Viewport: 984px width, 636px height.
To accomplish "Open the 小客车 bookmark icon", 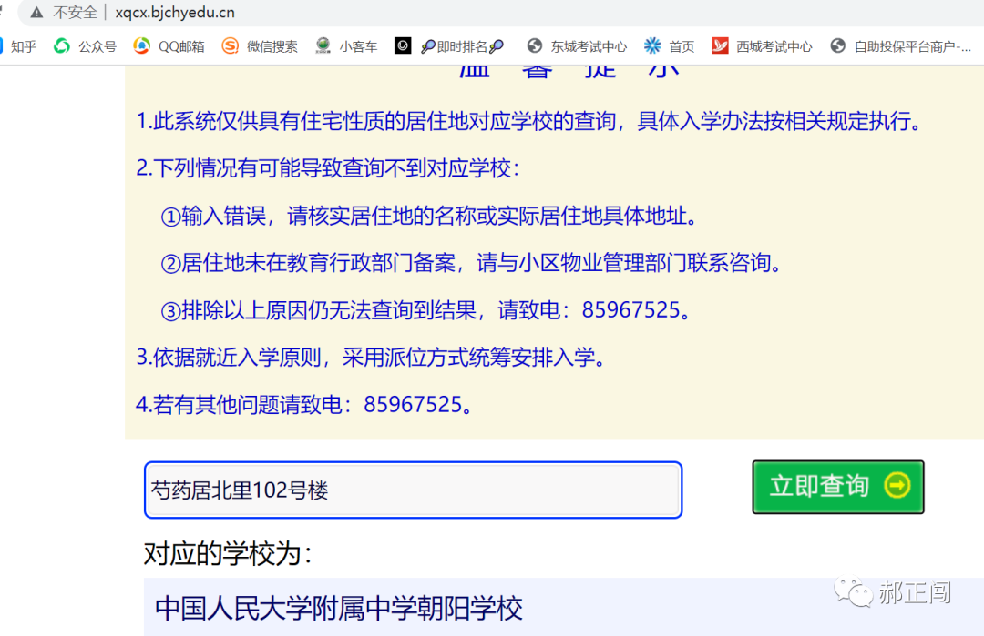I will point(323,45).
